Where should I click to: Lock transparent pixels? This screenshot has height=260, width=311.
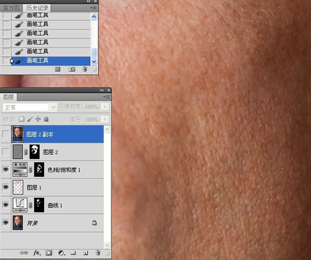[x=22, y=119]
